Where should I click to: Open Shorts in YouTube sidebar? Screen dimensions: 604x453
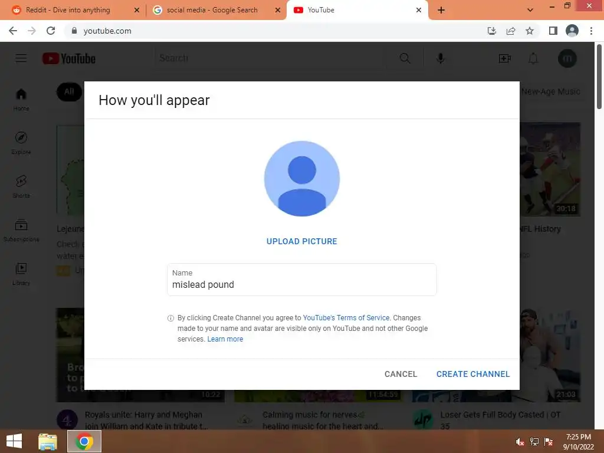21,186
